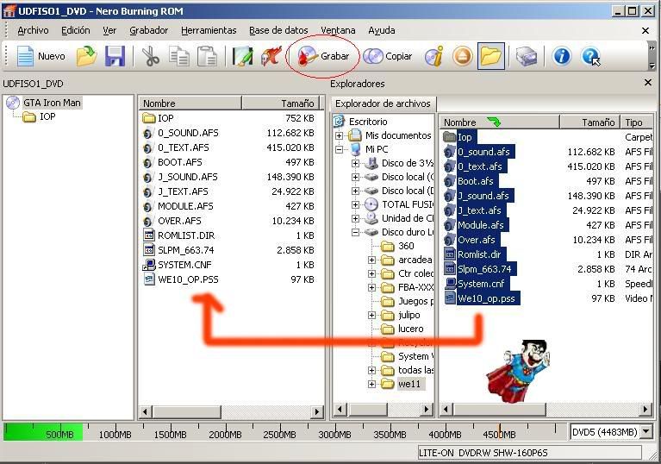
Task: Open the DVD5 (4483MB) disc size dropdown
Action: pos(645,431)
